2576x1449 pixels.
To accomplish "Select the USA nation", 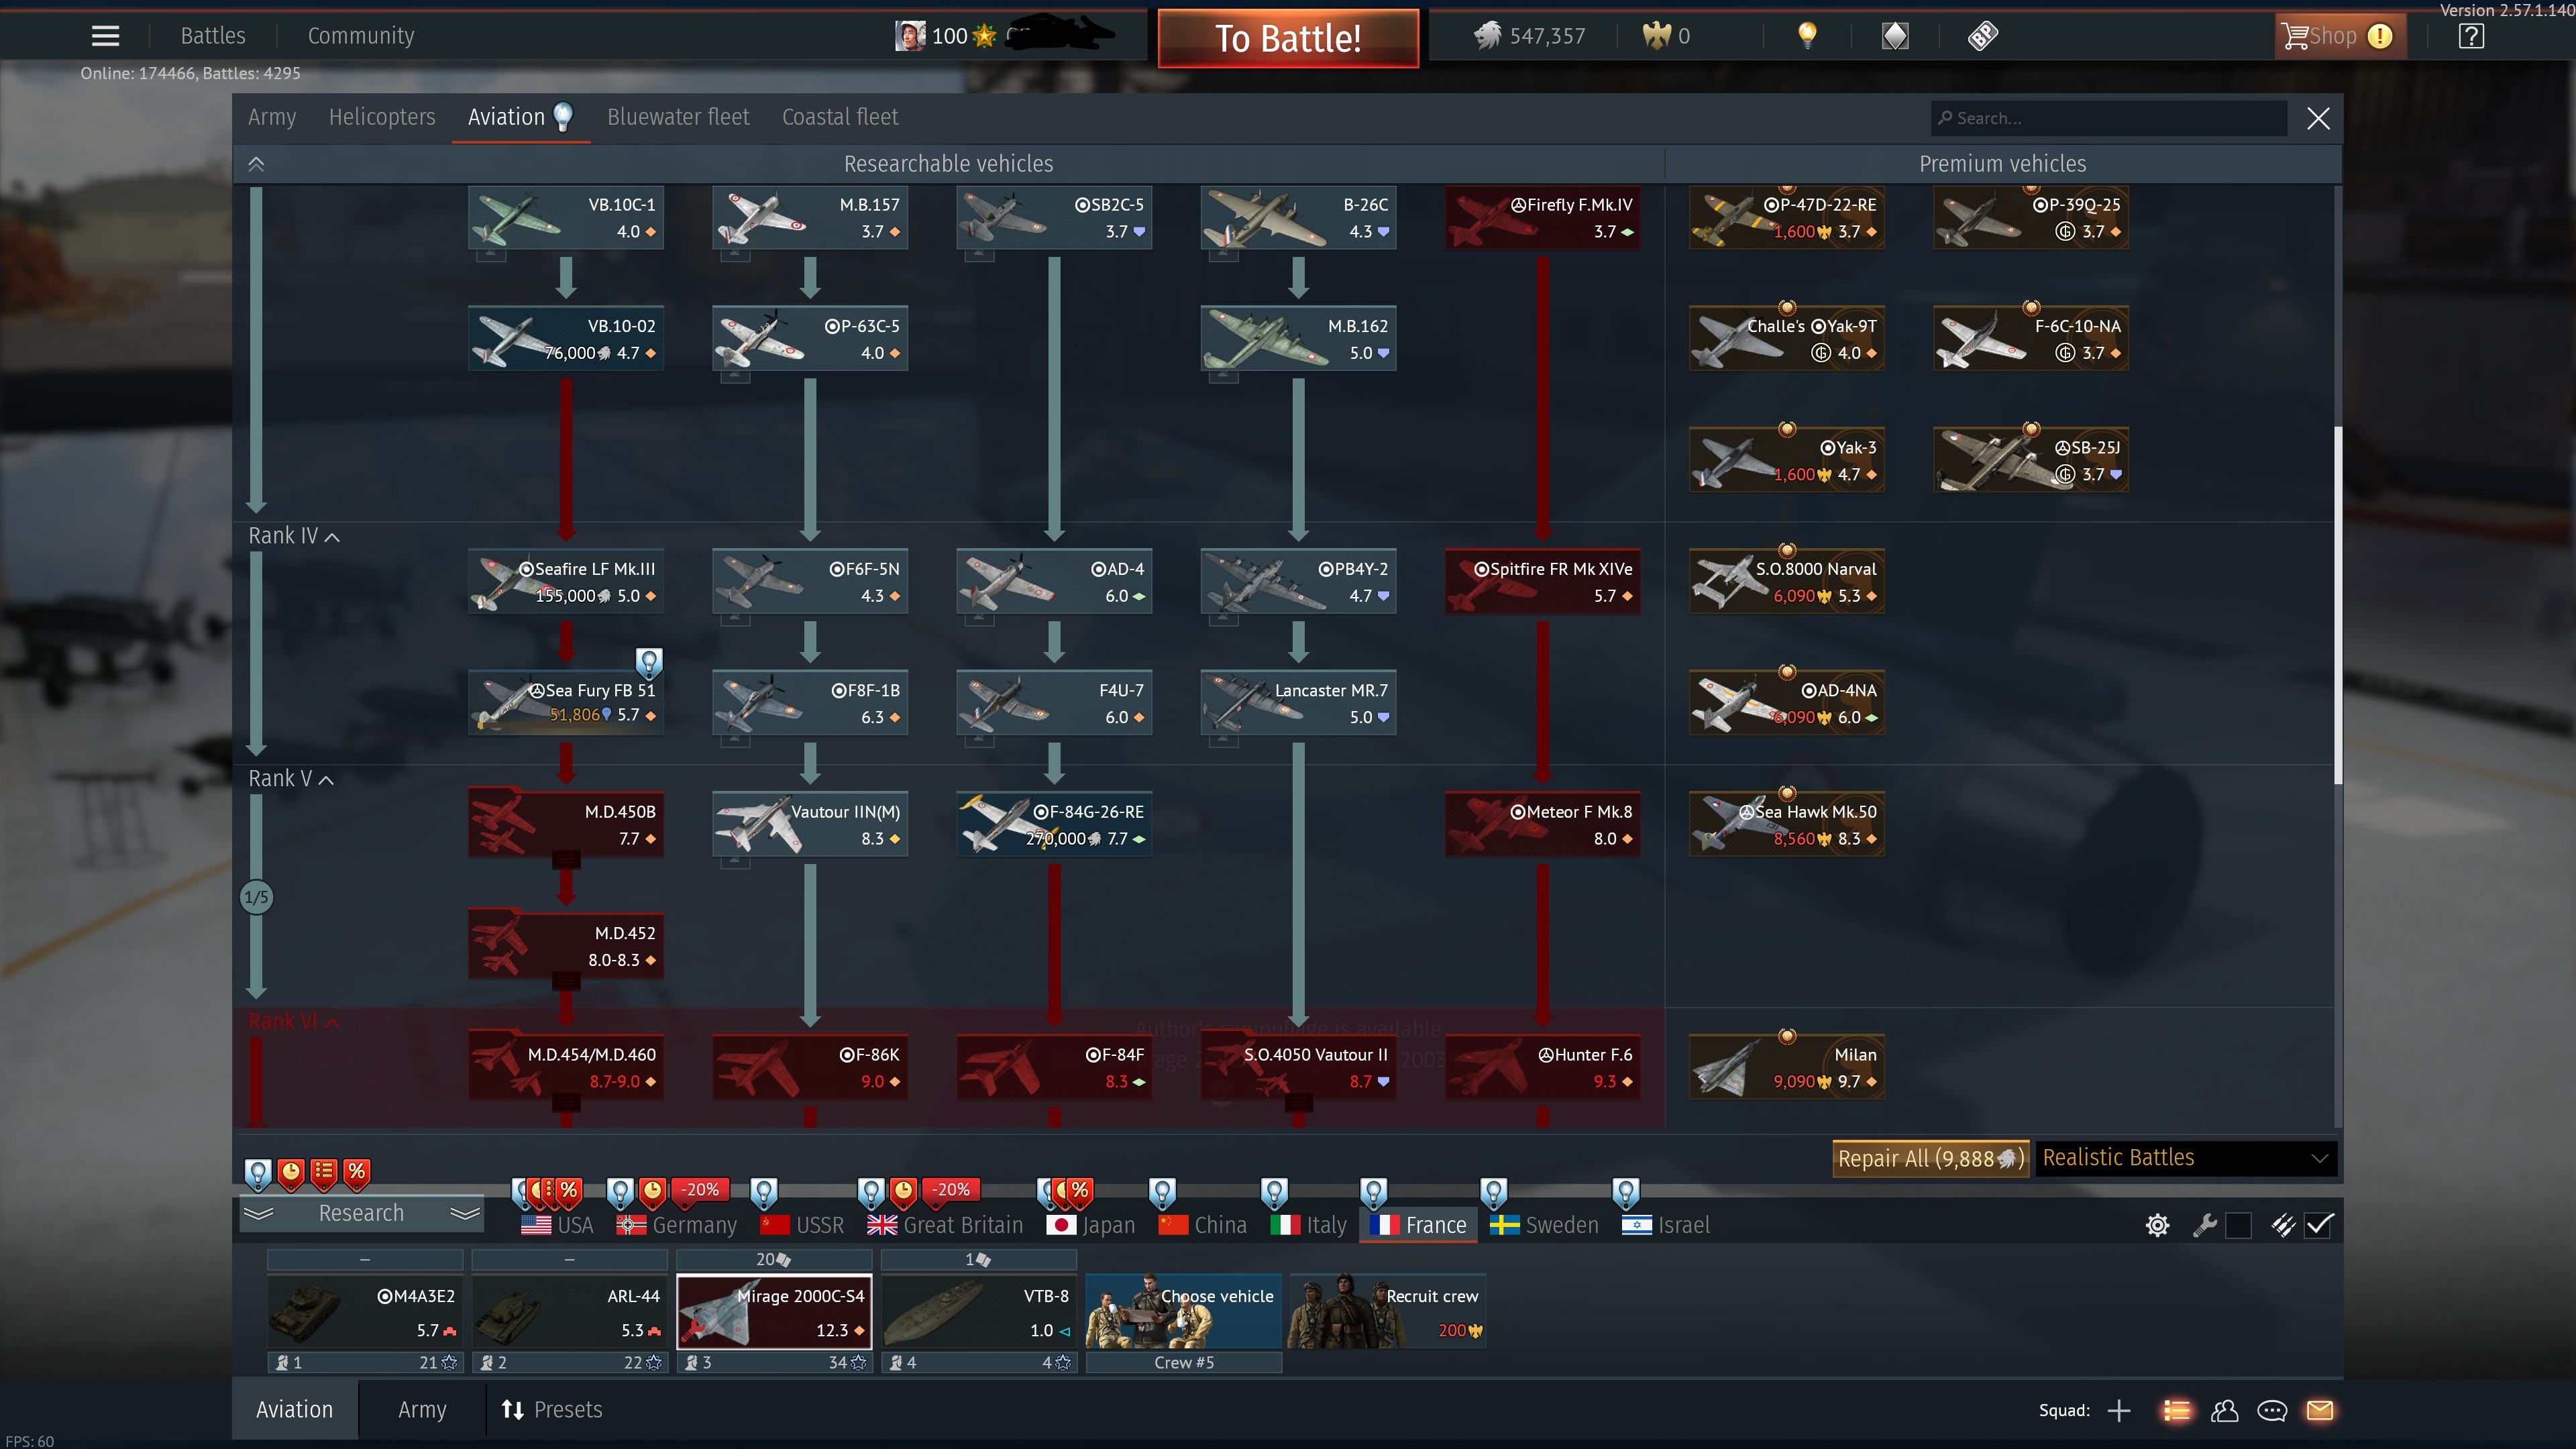I will pos(557,1225).
